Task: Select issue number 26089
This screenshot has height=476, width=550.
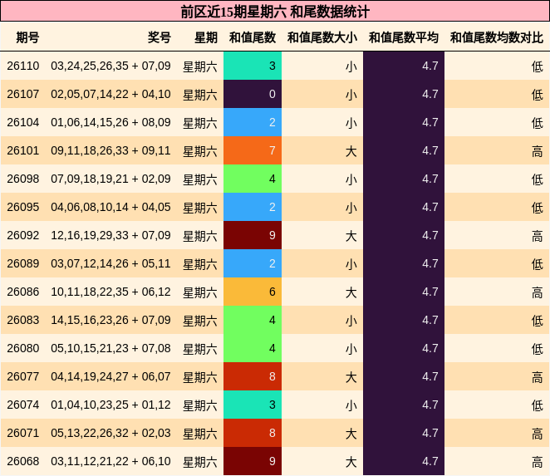Action: coord(23,263)
